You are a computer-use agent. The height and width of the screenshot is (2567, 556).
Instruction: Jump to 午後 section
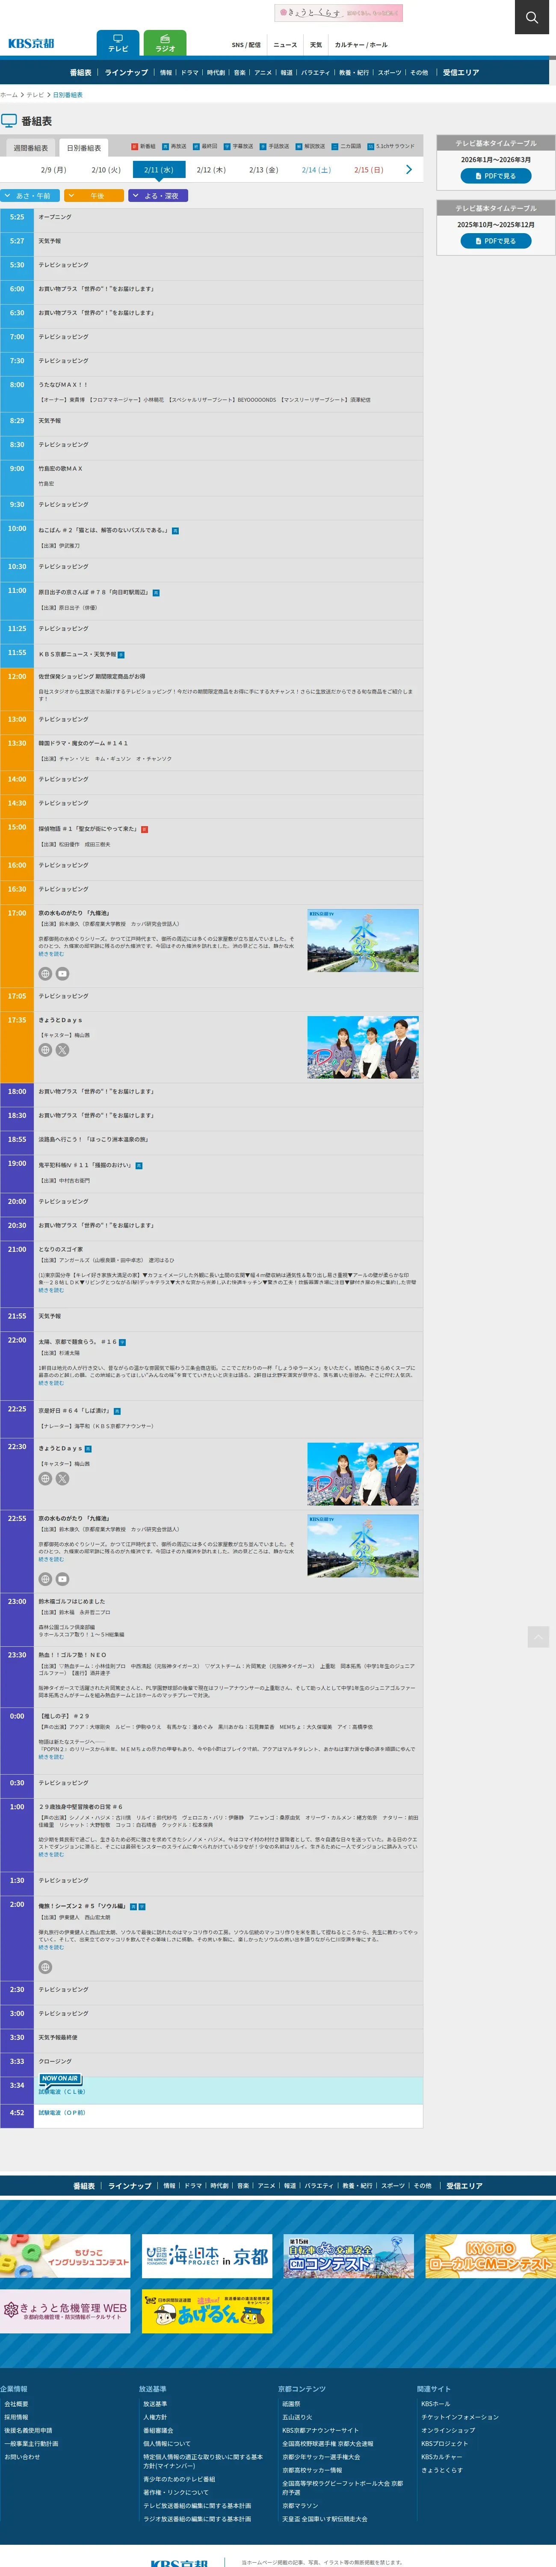(95, 196)
